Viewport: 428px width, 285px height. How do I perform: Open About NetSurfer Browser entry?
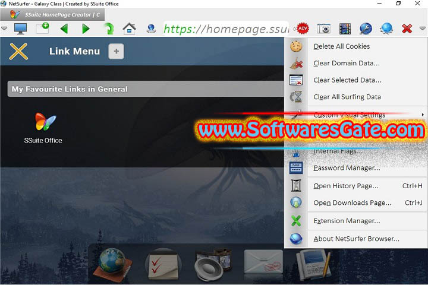355,239
